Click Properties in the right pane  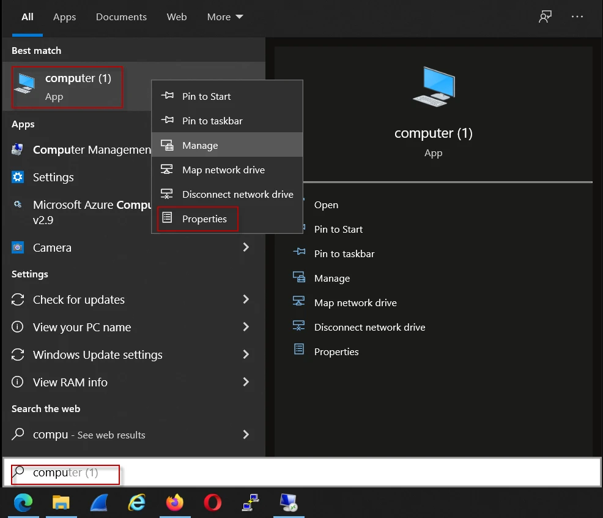click(x=336, y=351)
